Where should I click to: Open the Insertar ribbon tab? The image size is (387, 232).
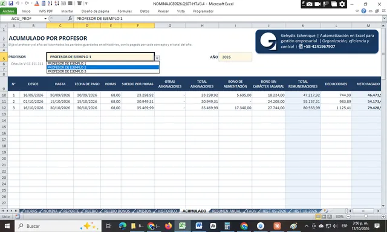67,11
